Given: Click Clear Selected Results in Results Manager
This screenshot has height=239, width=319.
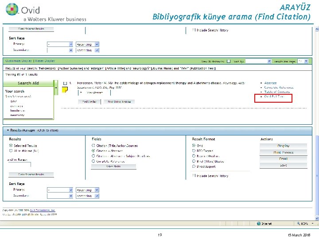Looking at the screenshot, I should click(x=31, y=174).
